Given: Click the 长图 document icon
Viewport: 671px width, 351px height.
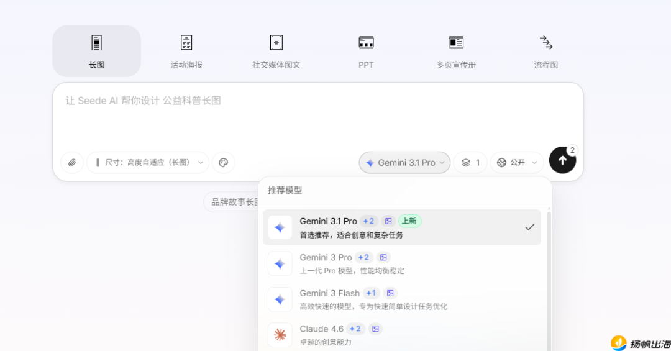Looking at the screenshot, I should click(97, 43).
